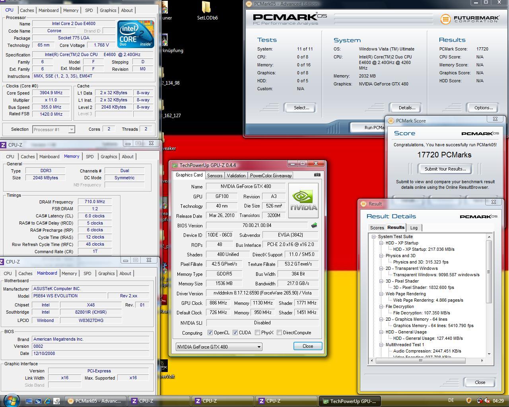Click Switch between windows quick launch icon
The width and height of the screenshot is (509, 407).
click(38, 401)
